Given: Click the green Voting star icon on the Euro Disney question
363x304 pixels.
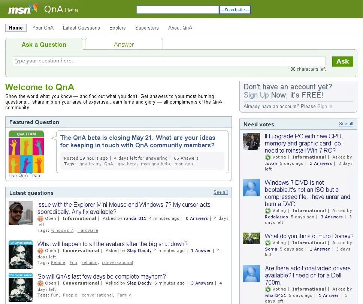Looking at the screenshot, I should (268, 243).
